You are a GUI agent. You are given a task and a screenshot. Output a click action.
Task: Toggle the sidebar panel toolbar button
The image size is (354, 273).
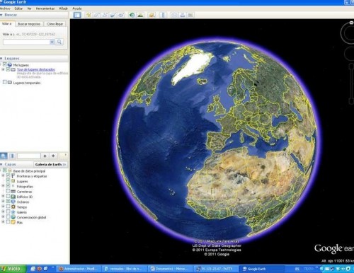coord(77,15)
